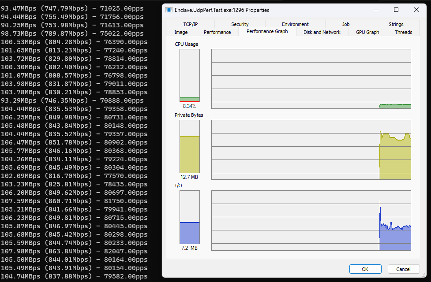Click the CPU Usage label
Screen dimensions: 431x282
(x=186, y=44)
